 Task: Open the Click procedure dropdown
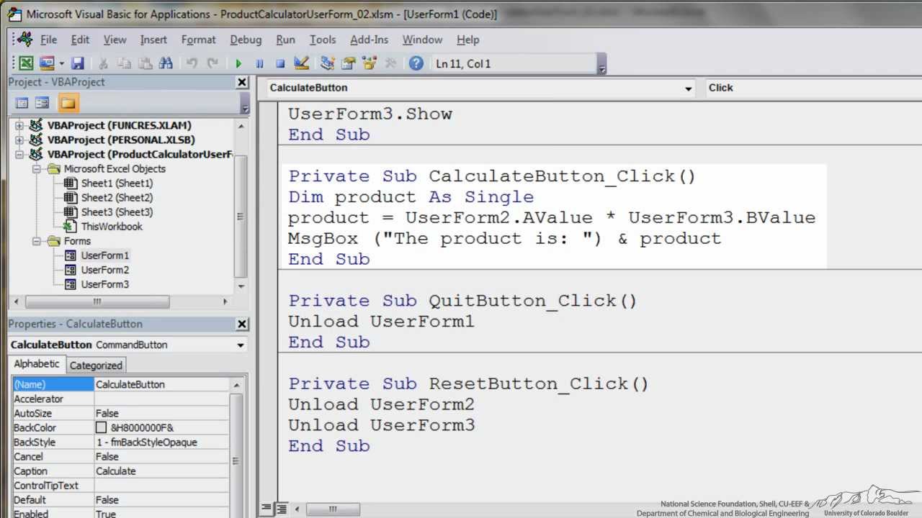coord(813,88)
